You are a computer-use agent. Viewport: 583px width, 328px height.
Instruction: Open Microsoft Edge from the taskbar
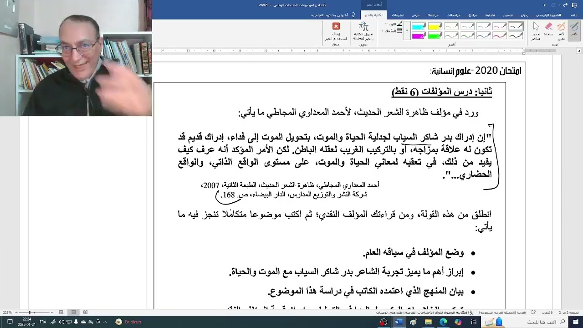pos(443,322)
